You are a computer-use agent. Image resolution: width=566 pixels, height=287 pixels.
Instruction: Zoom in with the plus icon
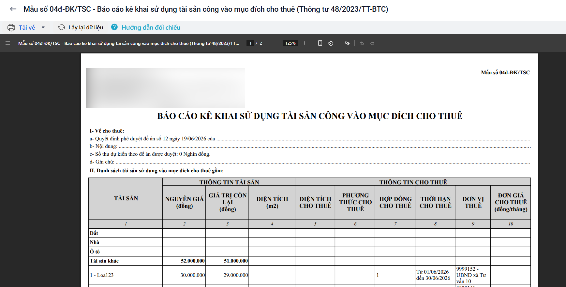click(x=304, y=43)
